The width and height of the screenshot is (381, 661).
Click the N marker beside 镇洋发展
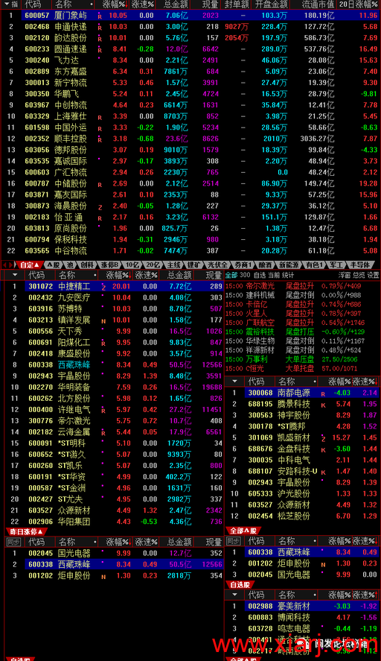click(103, 321)
